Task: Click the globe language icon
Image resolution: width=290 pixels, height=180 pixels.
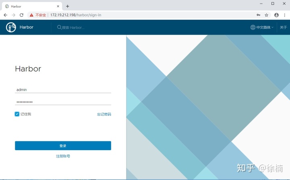Action: (253, 27)
